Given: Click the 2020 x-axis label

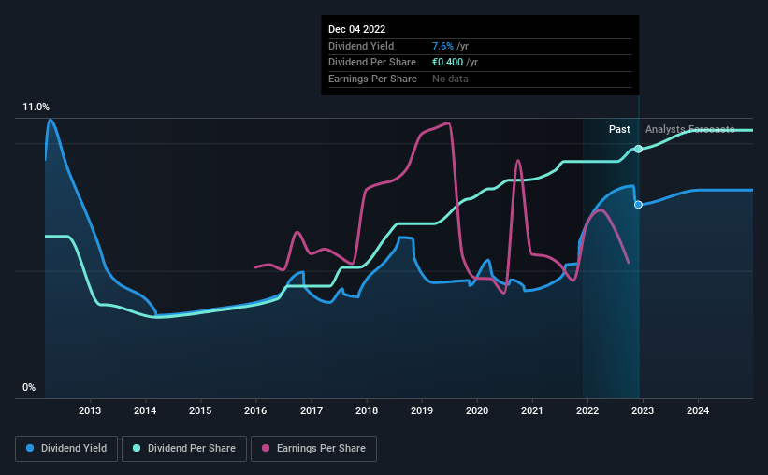Looking at the screenshot, I should (477, 410).
